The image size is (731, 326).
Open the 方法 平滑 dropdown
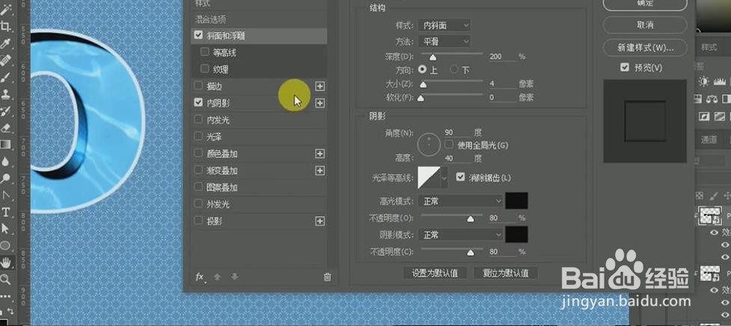click(444, 42)
